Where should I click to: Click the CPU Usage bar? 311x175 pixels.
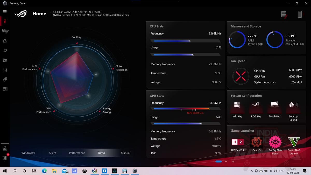coord(186,55)
